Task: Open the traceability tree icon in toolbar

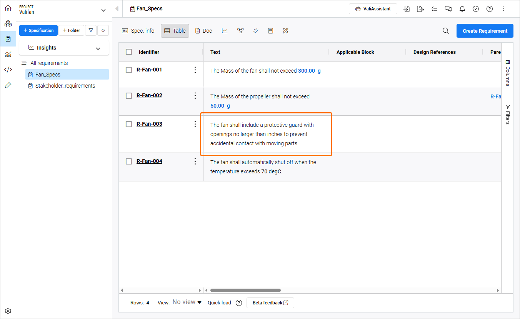Action: (240, 31)
